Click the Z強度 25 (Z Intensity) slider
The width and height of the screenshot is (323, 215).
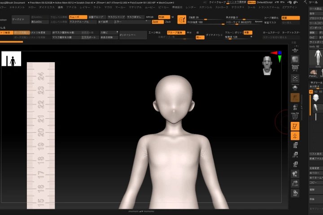pyautogui.click(x=205, y=17)
